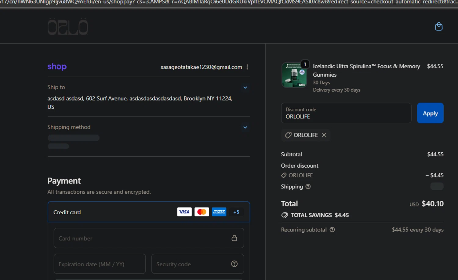Screen dimensions: 458x280
Task: Click the total savings tag icon
Action: coord(285,215)
